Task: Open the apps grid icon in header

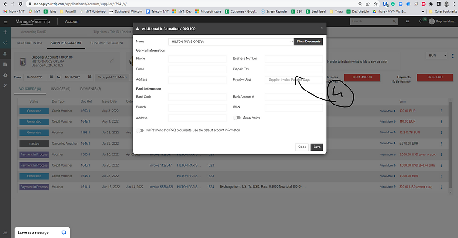Action: point(408,21)
